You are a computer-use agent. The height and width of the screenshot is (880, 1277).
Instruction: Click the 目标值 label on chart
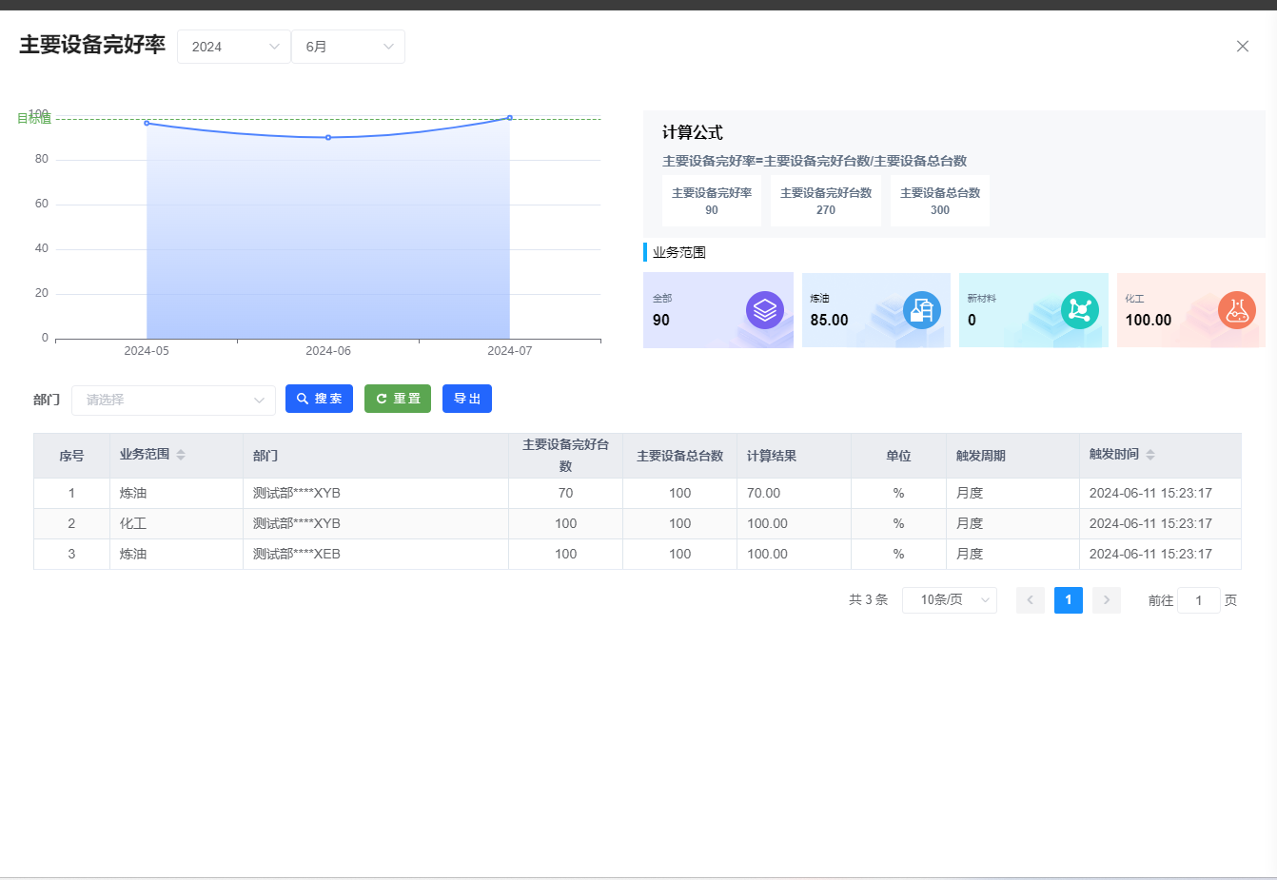(x=34, y=119)
